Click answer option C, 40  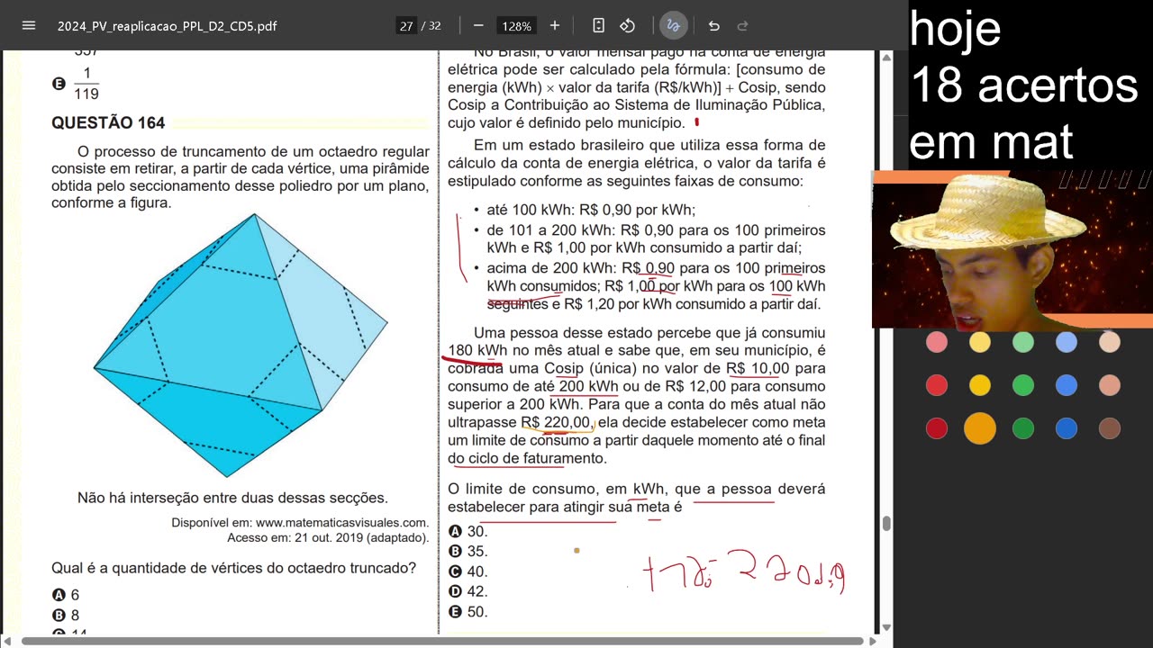(468, 571)
